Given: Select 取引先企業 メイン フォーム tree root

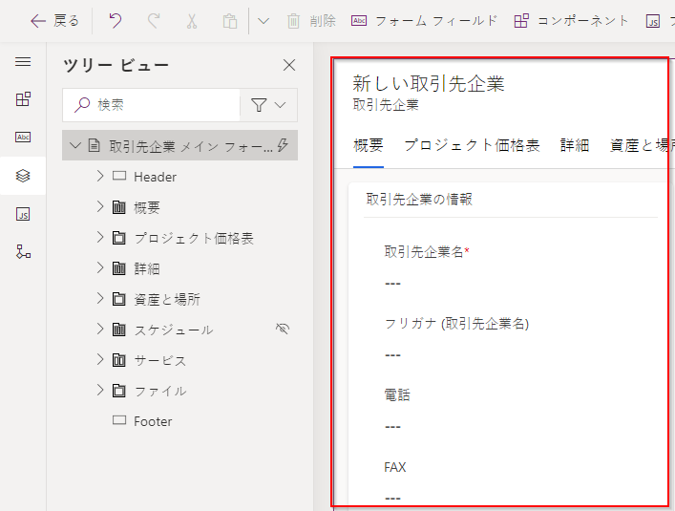Looking at the screenshot, I should pyautogui.click(x=179, y=145).
